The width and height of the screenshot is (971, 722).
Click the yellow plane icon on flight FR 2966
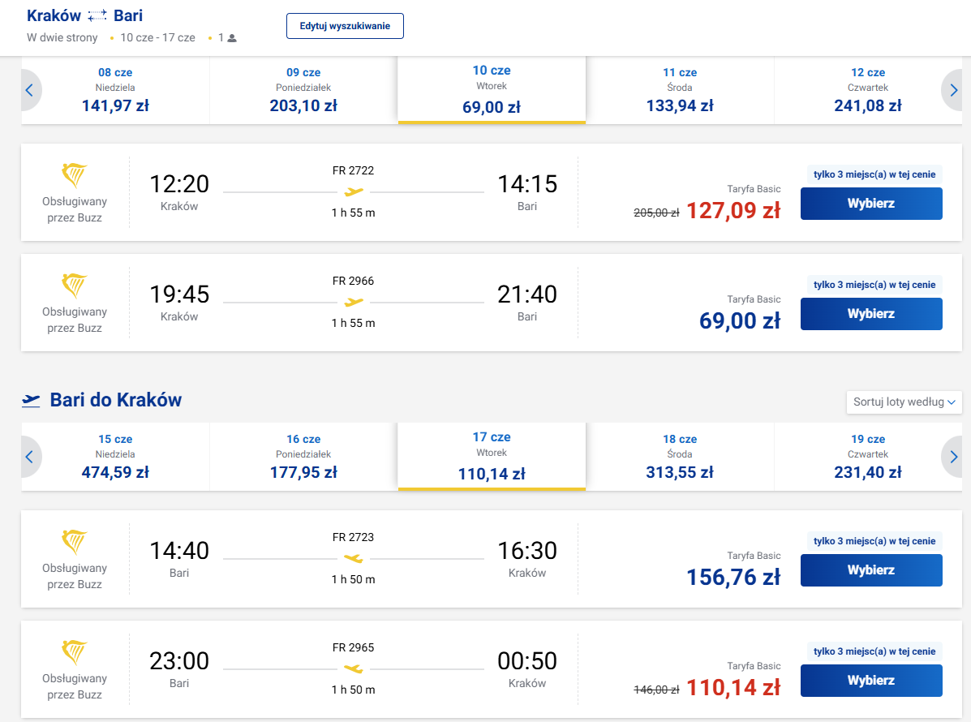(354, 303)
